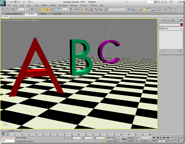Viewport: 185px width, 144px height.
Task: Open the Material Editor icon
Action: 159,10
